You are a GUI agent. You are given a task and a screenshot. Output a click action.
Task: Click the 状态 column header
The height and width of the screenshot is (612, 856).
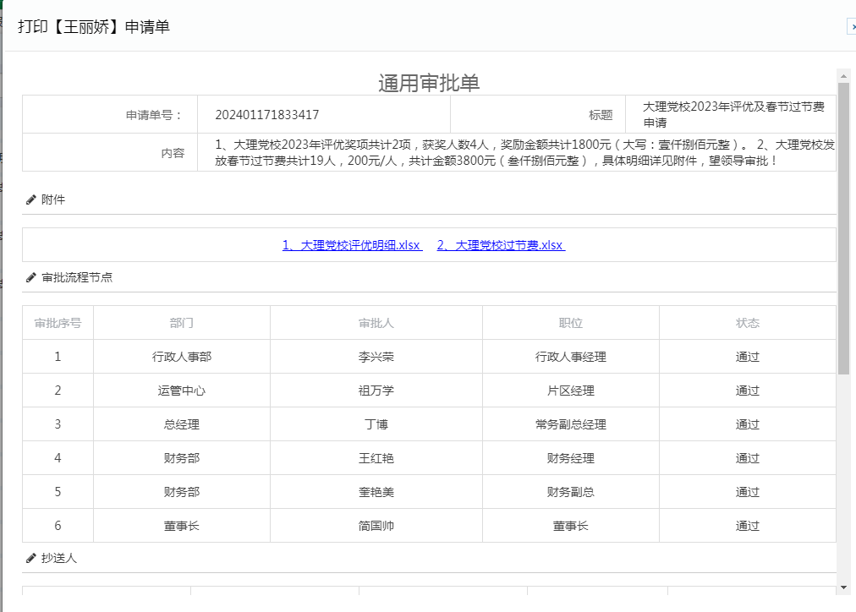pyautogui.click(x=748, y=323)
